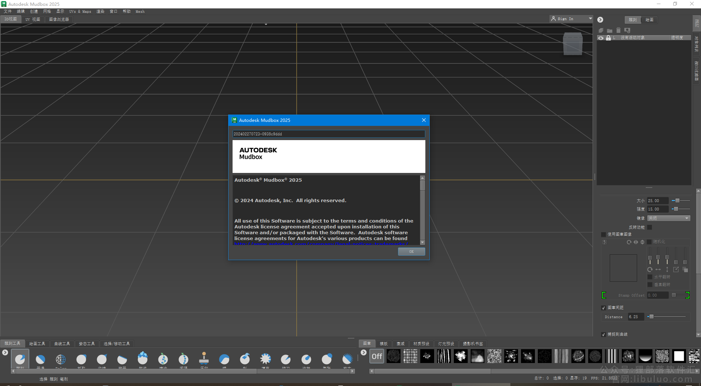Close the Autodesk Mudbox 2025 about dialog
Viewport: 701px width, 386px height.
point(424,120)
